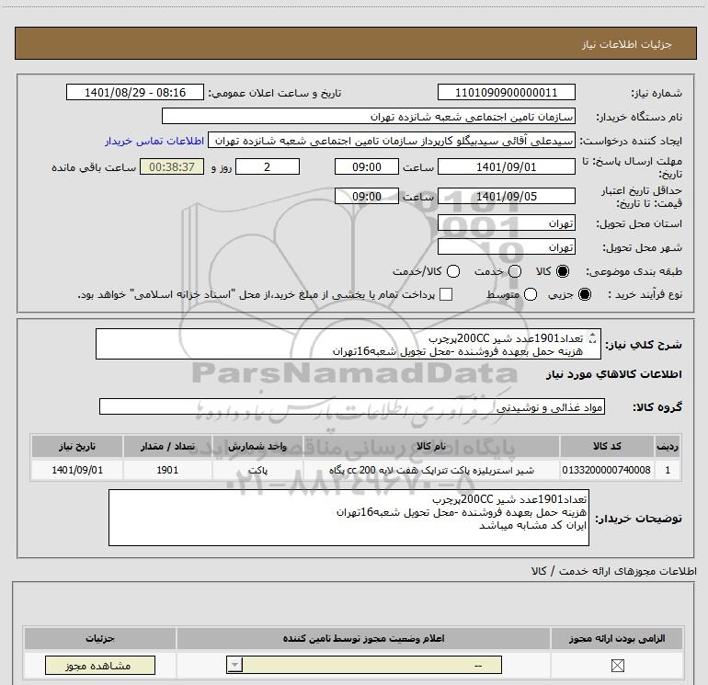This screenshot has height=685, width=708.
Task: Click the remaining time countdown 00:38:37
Action: click(172, 167)
